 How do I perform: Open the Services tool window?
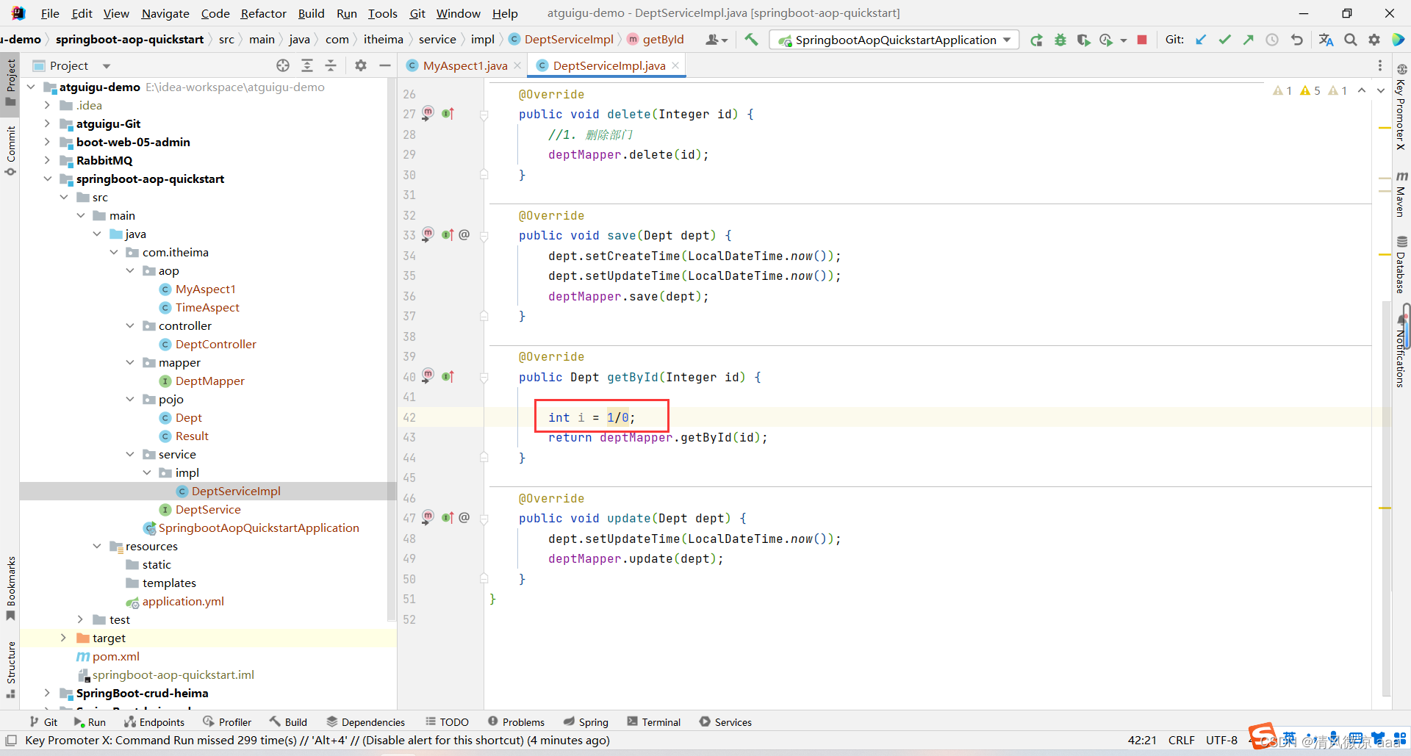coord(725,722)
